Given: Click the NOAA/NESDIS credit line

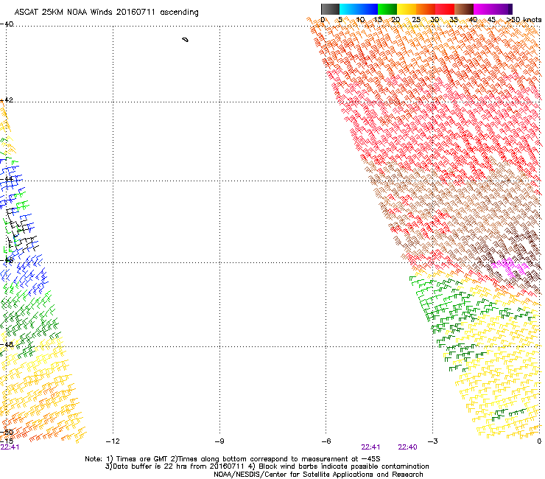Looking at the screenshot, I should point(318,475).
